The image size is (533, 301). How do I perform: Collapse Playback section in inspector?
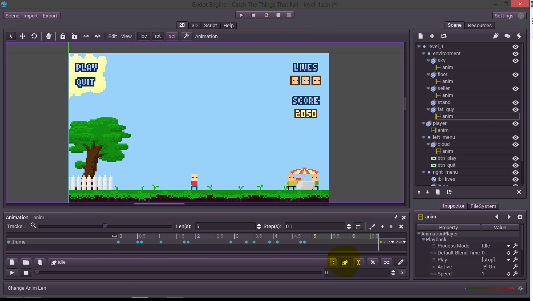424,240
